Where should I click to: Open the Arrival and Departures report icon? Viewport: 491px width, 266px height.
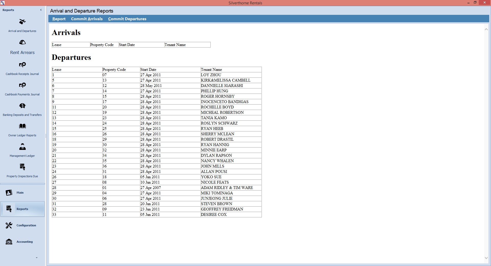coord(22,22)
